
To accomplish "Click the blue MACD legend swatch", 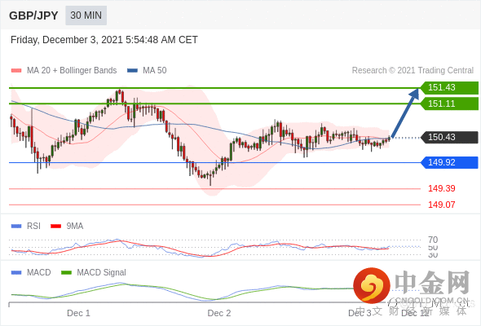I will point(16,273).
